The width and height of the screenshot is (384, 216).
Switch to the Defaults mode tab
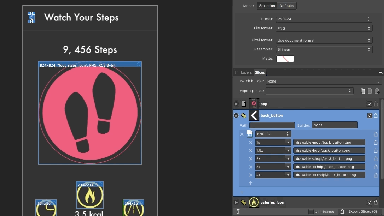click(x=287, y=6)
